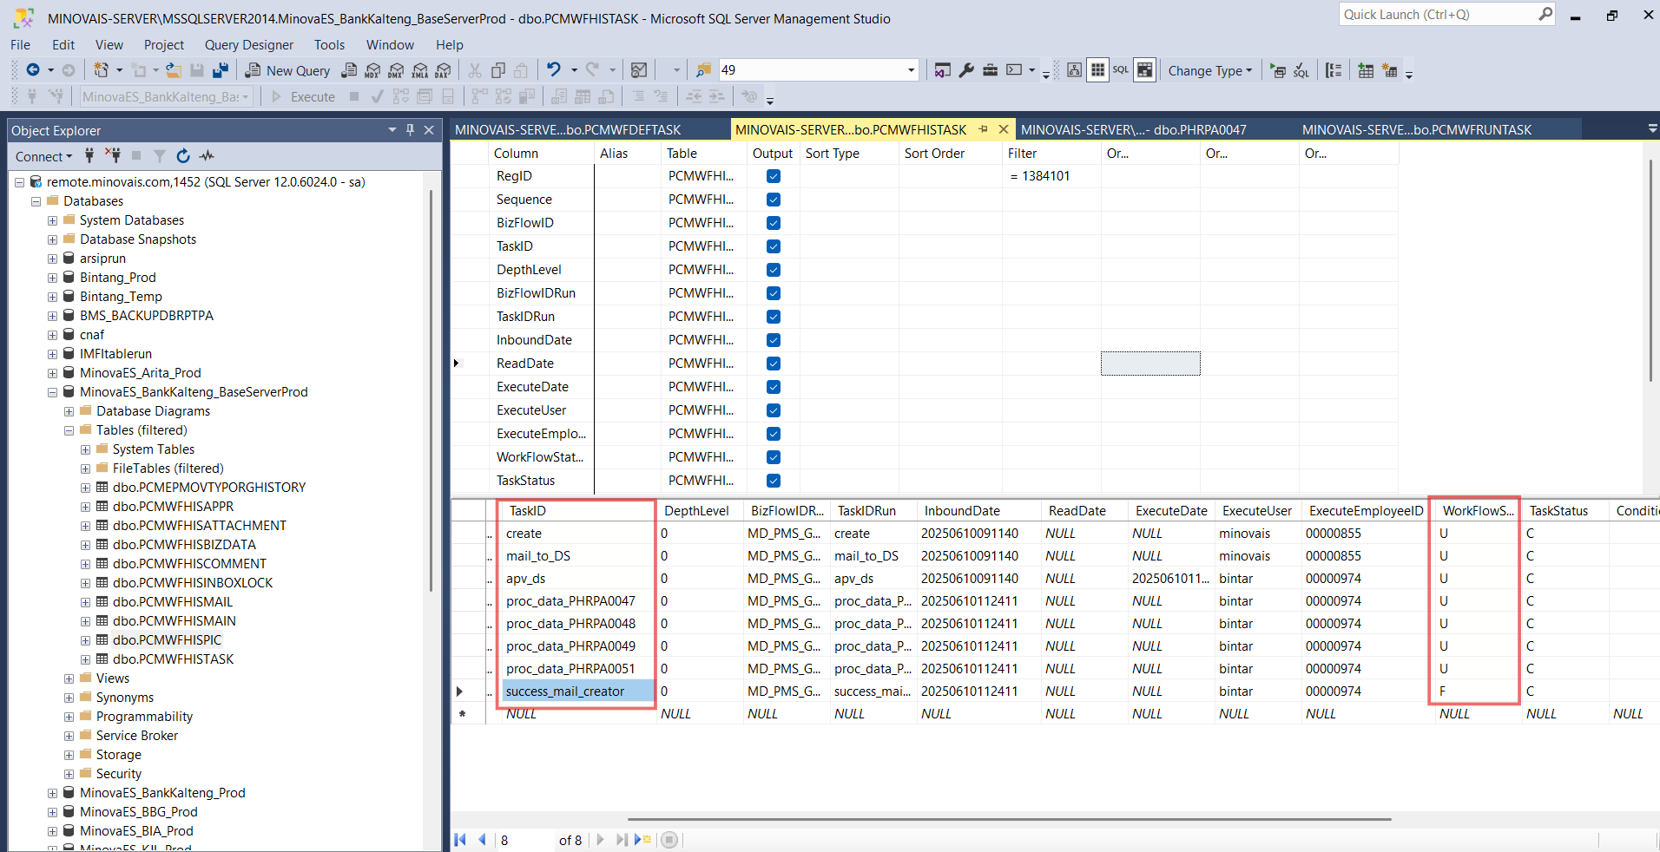
Task: Open the Query Designer menu
Action: (249, 45)
